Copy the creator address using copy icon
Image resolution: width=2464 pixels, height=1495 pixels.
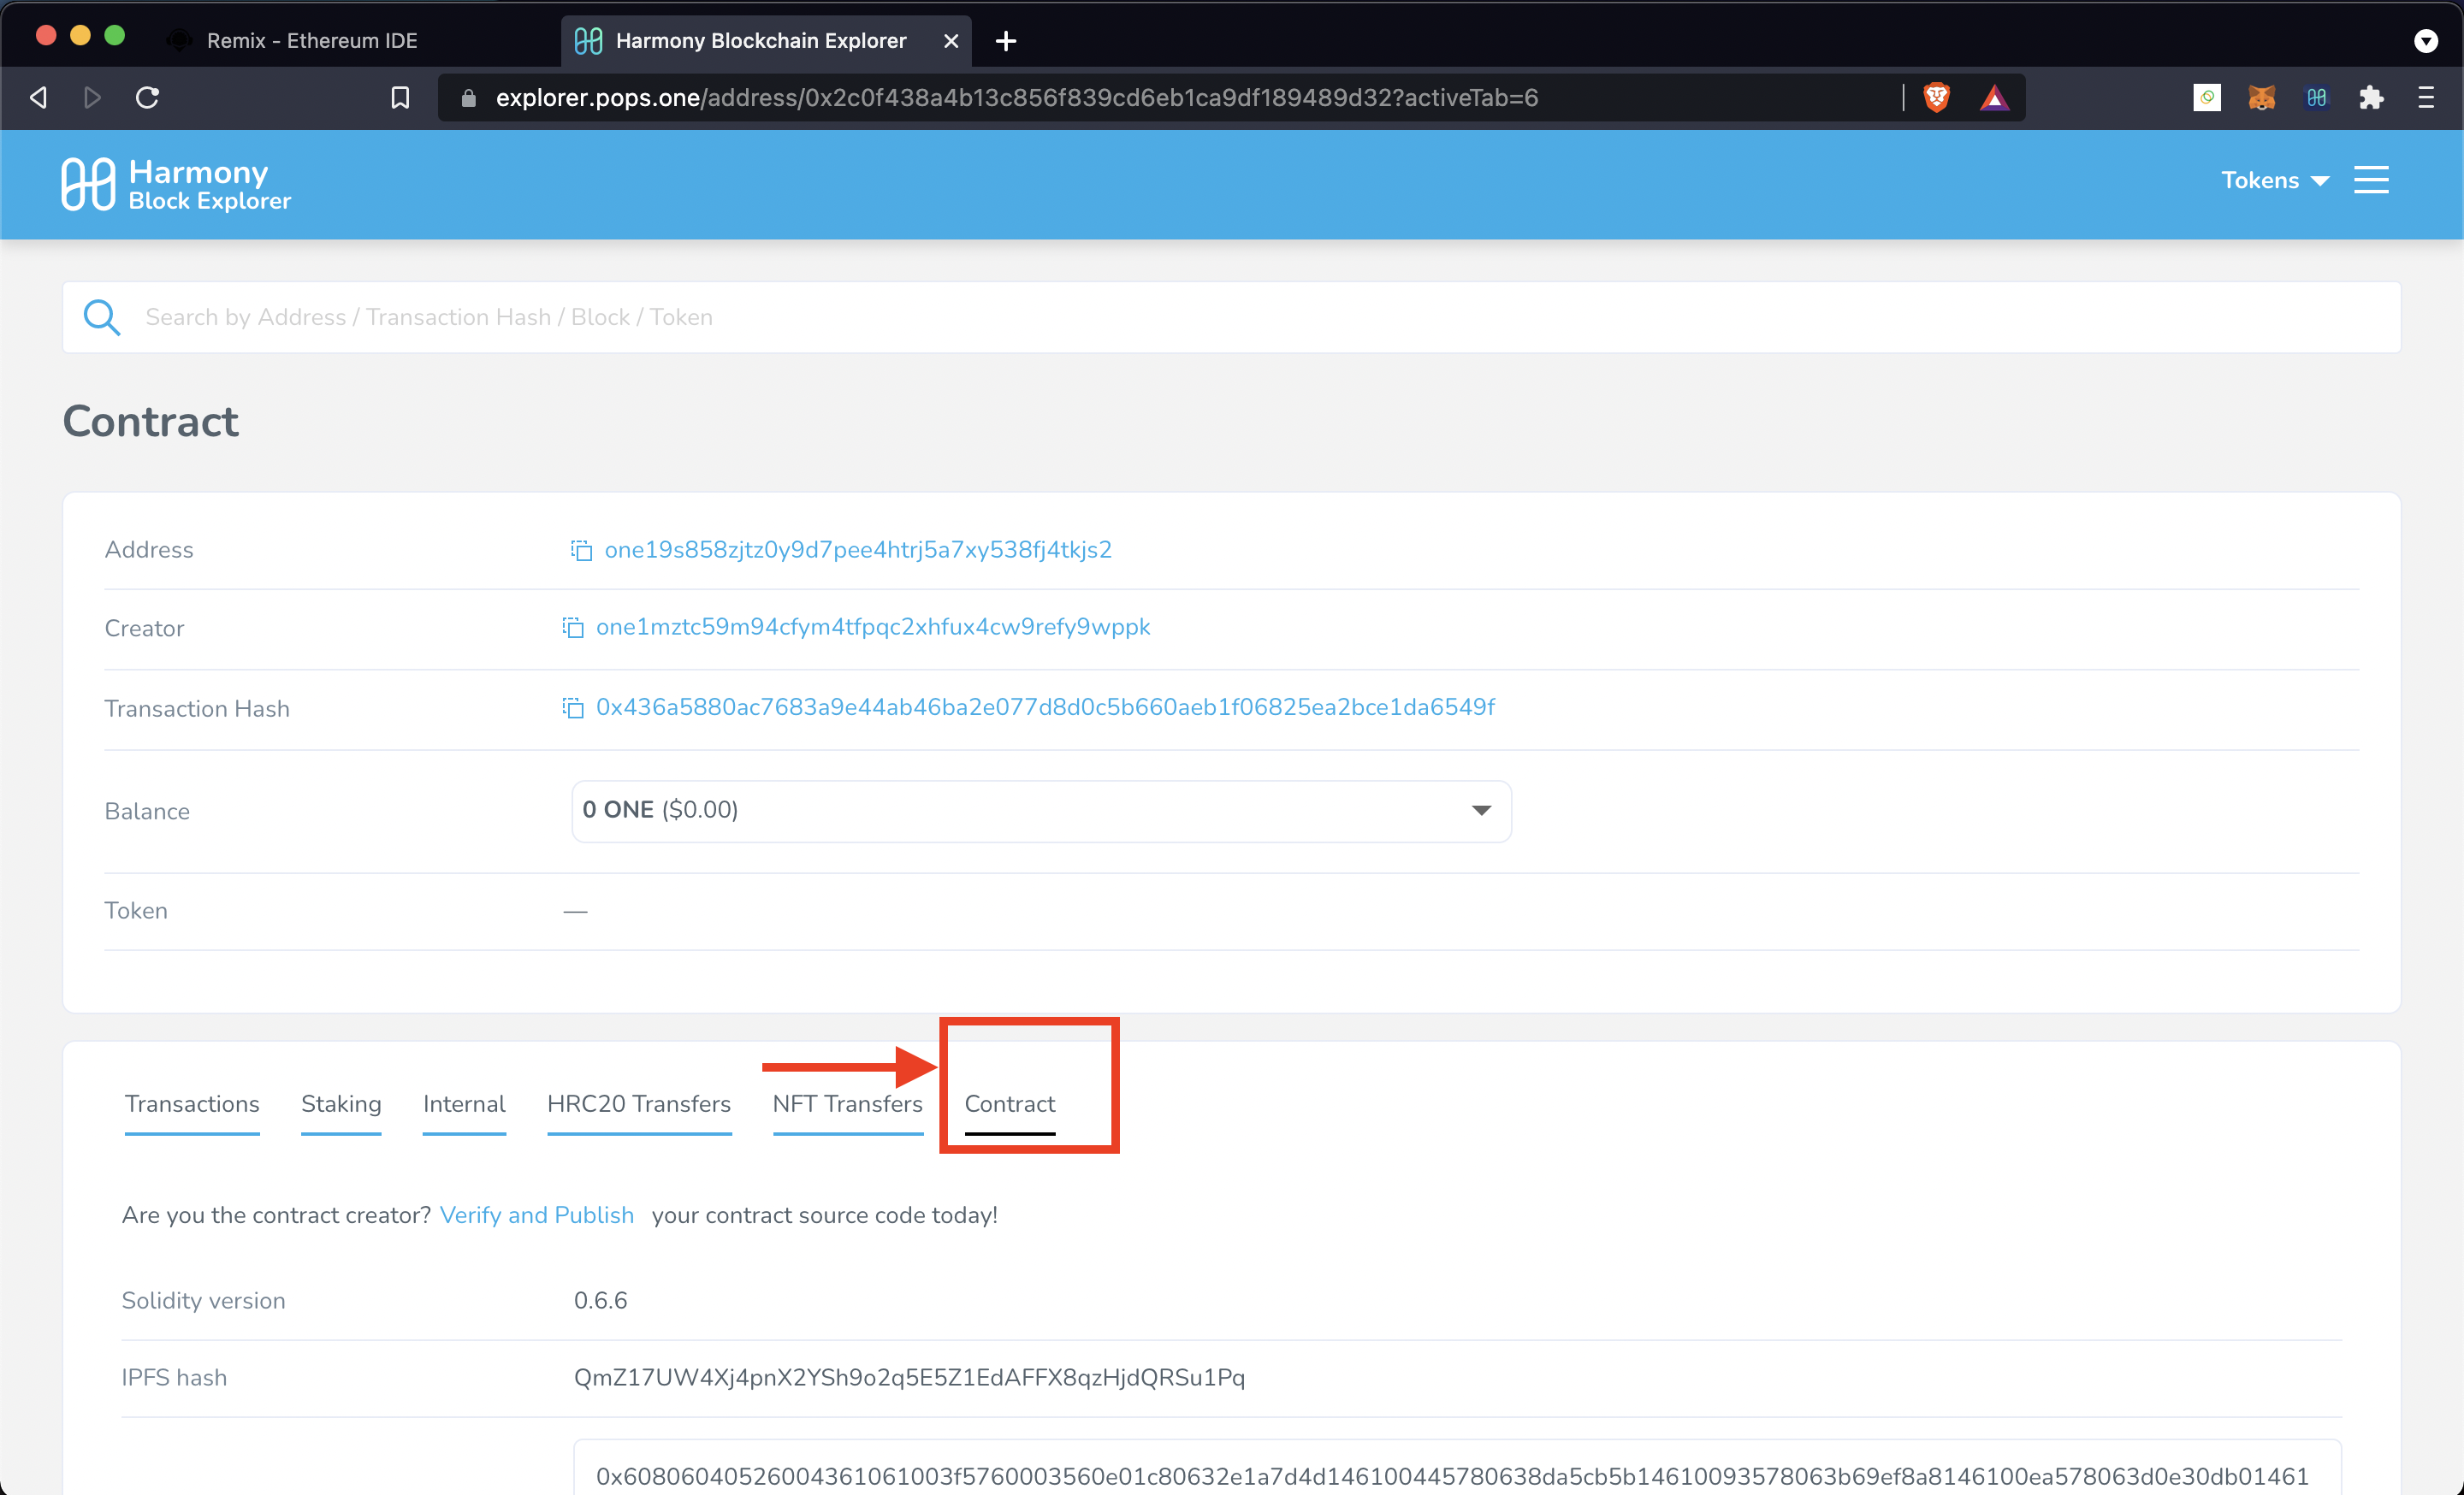click(573, 628)
